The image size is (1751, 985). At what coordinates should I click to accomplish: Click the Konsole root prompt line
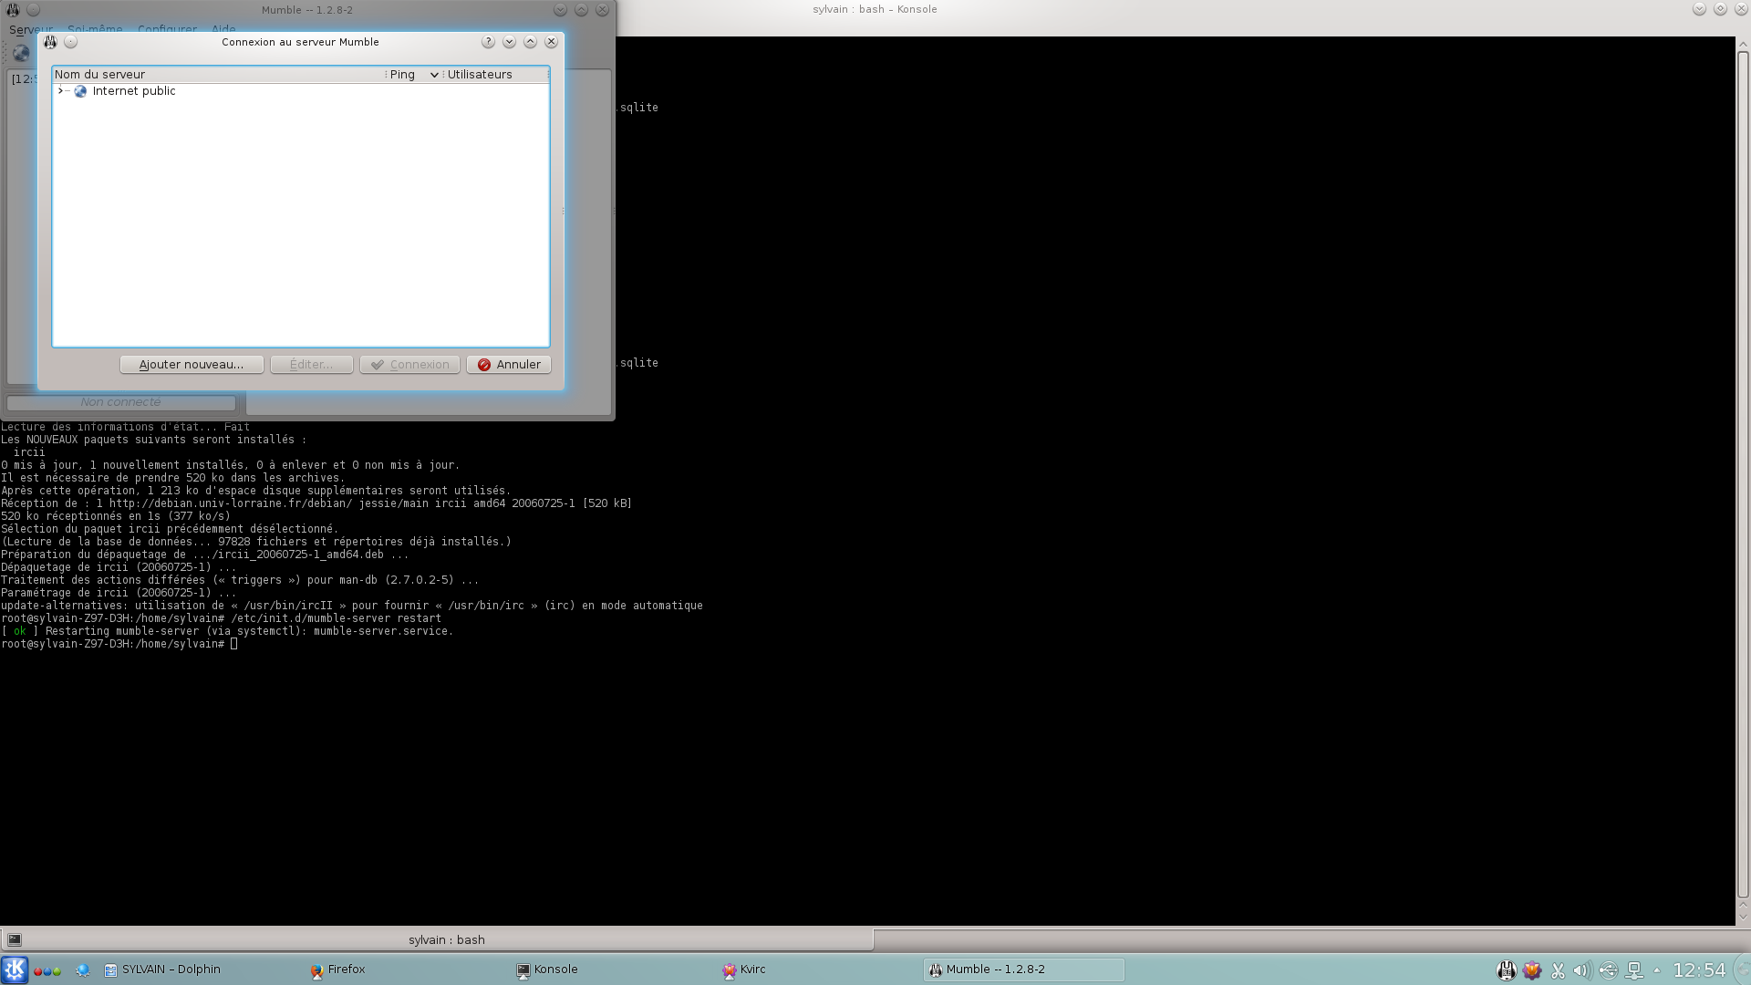pyautogui.click(x=119, y=644)
